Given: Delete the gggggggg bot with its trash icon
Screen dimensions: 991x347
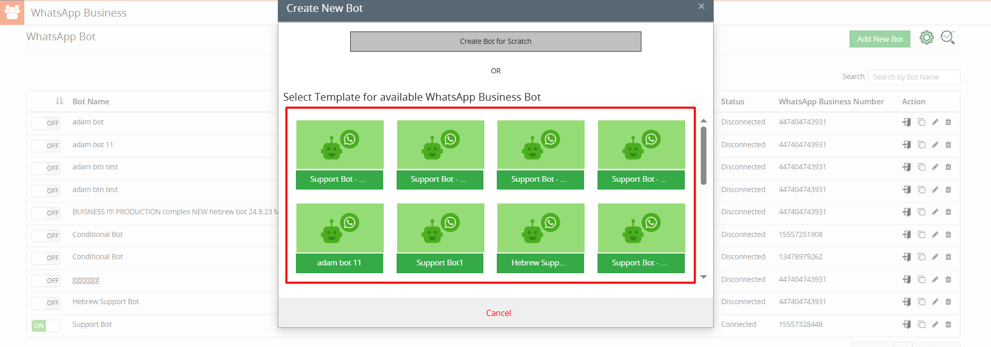Looking at the screenshot, I should pyautogui.click(x=948, y=279).
